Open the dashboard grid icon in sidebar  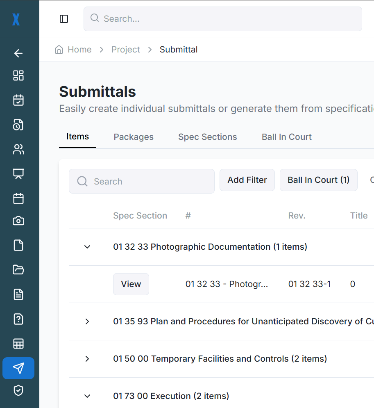[18, 75]
